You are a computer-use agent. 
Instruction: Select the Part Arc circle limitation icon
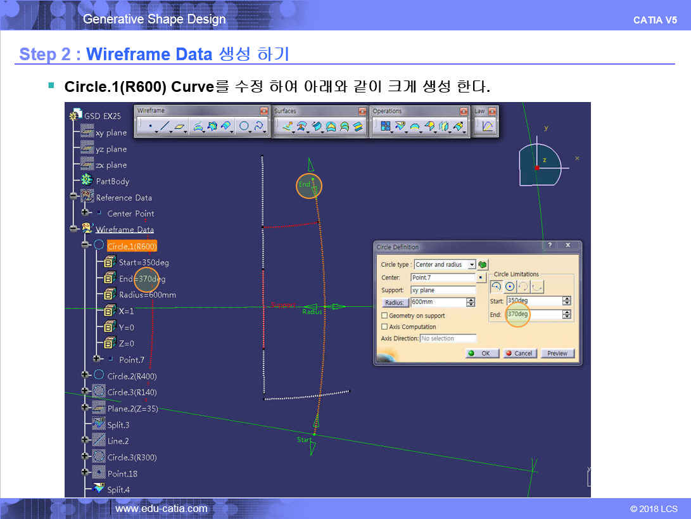[x=496, y=286]
